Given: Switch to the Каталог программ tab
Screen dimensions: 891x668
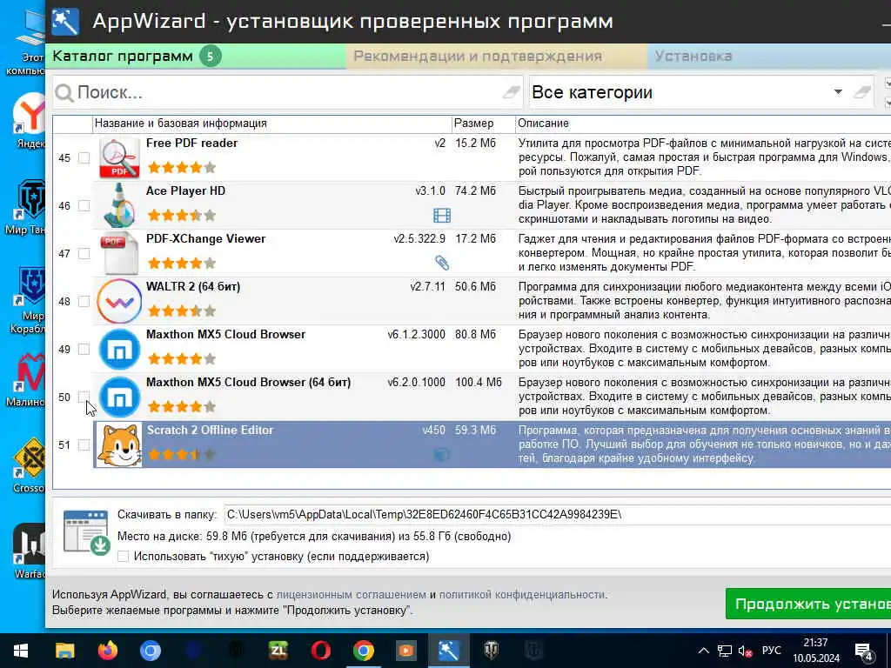Looking at the screenshot, I should (x=196, y=57).
